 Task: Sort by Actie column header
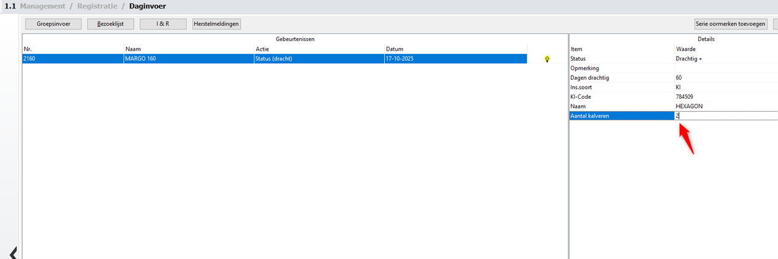coord(318,49)
